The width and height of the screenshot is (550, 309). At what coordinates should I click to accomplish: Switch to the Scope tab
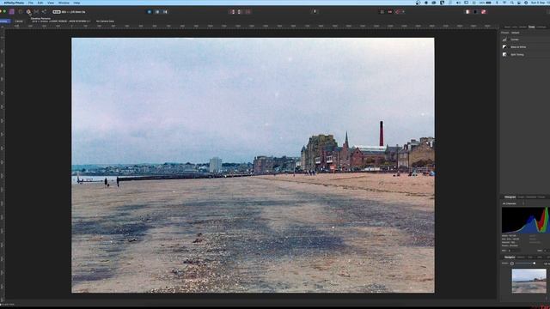pos(521,197)
